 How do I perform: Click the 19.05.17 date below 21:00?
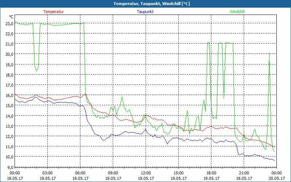(244, 178)
